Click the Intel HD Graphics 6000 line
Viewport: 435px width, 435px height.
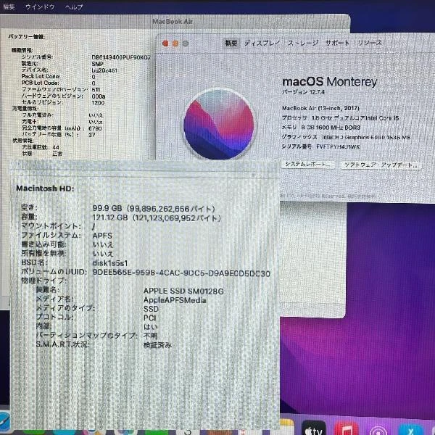click(347, 137)
